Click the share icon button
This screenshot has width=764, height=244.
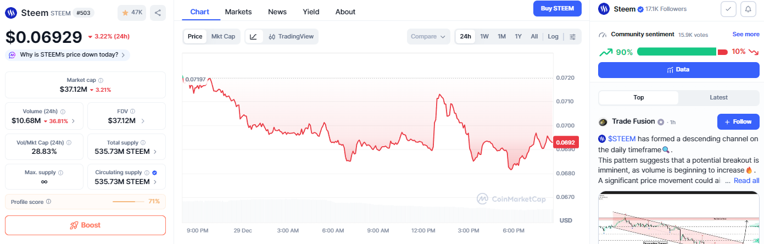click(158, 13)
